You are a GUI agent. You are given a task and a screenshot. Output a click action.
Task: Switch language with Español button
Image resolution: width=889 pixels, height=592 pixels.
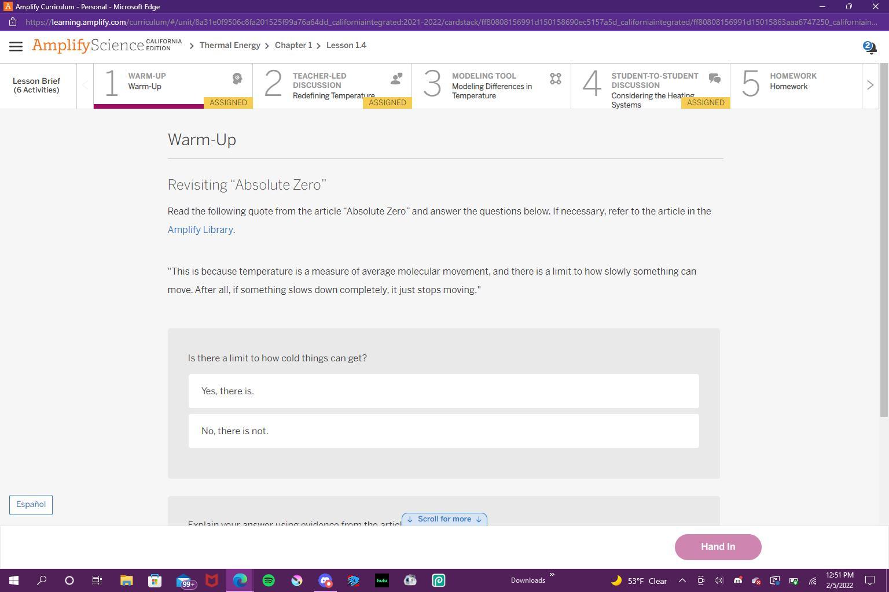click(x=31, y=505)
